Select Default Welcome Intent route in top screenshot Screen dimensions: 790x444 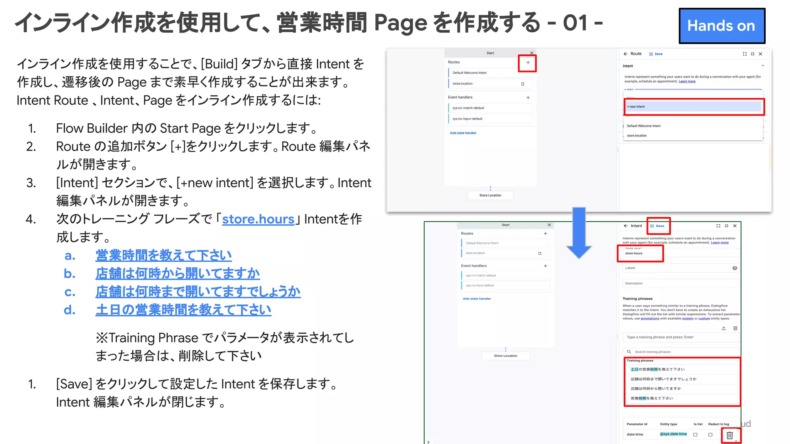click(490, 73)
